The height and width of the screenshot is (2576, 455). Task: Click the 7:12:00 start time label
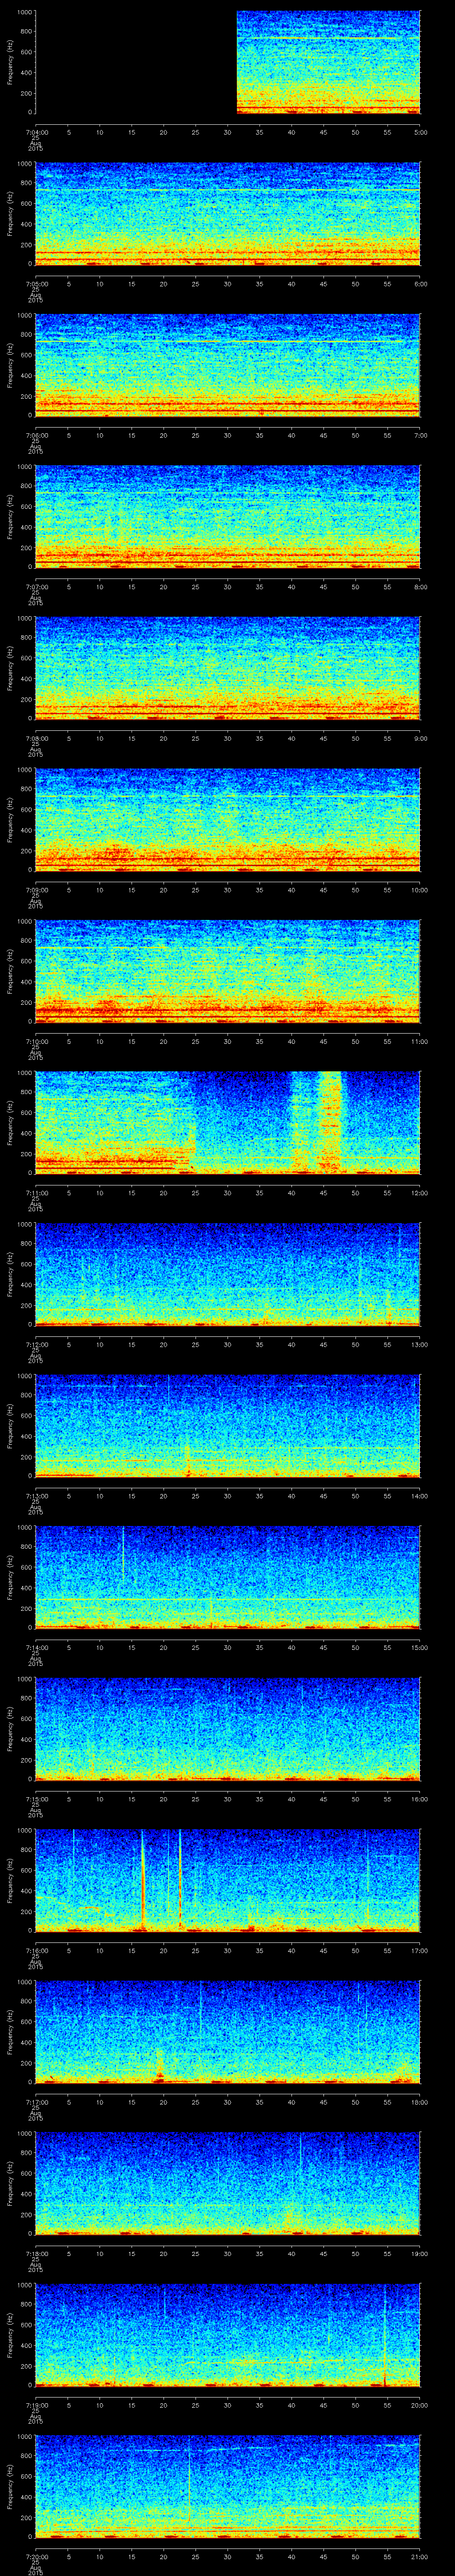point(36,1344)
